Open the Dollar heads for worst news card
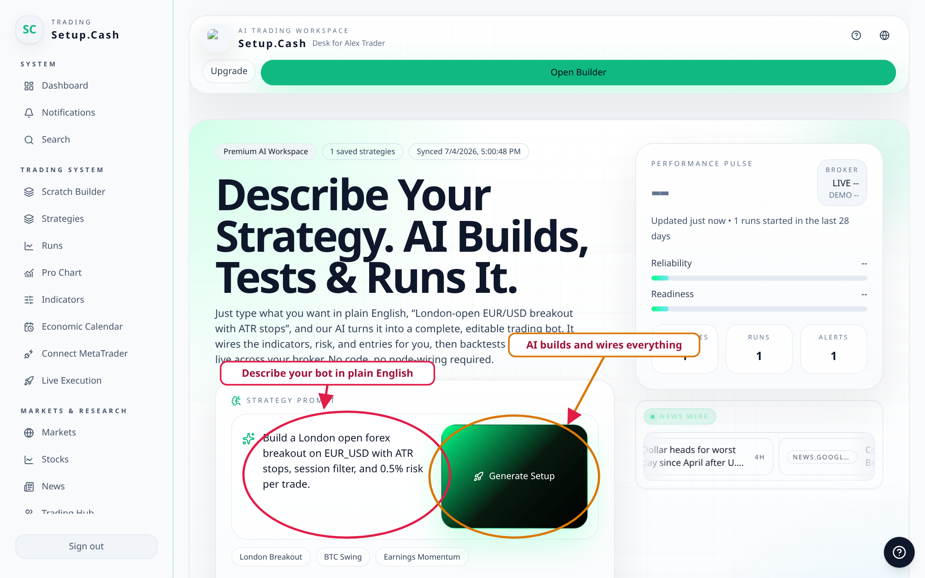925x578 pixels. pos(708,456)
